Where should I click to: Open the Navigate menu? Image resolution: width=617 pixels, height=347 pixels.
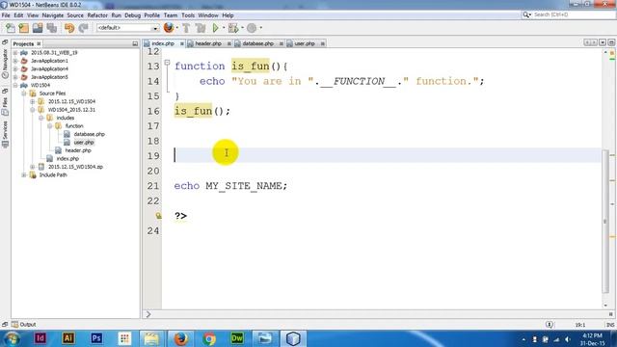(53, 15)
